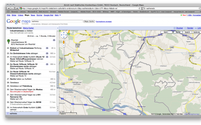Switch map to Gelände terrain view
Screen dimensions: 201x125
196,32
